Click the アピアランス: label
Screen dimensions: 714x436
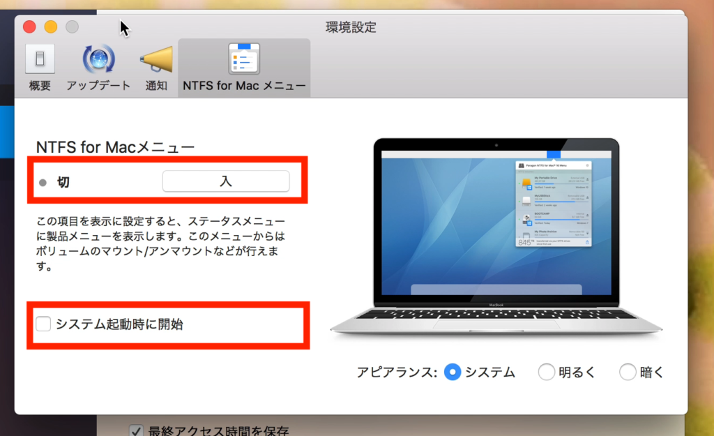tap(397, 373)
